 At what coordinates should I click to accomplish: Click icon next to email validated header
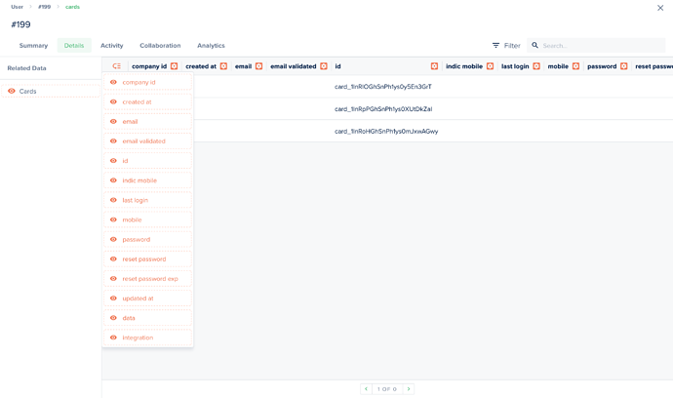324,66
